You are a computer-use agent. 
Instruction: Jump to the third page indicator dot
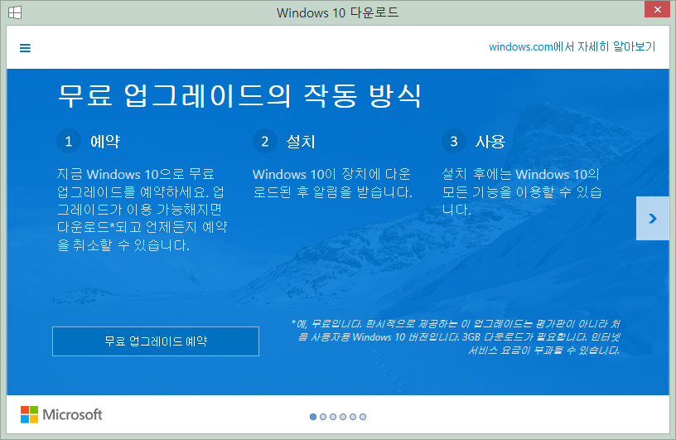(x=333, y=417)
